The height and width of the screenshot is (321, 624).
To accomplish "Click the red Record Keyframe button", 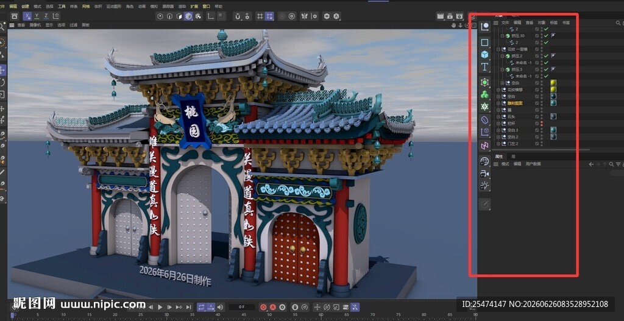I will click(263, 307).
